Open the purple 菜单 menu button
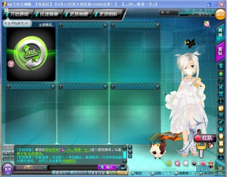 point(8,169)
